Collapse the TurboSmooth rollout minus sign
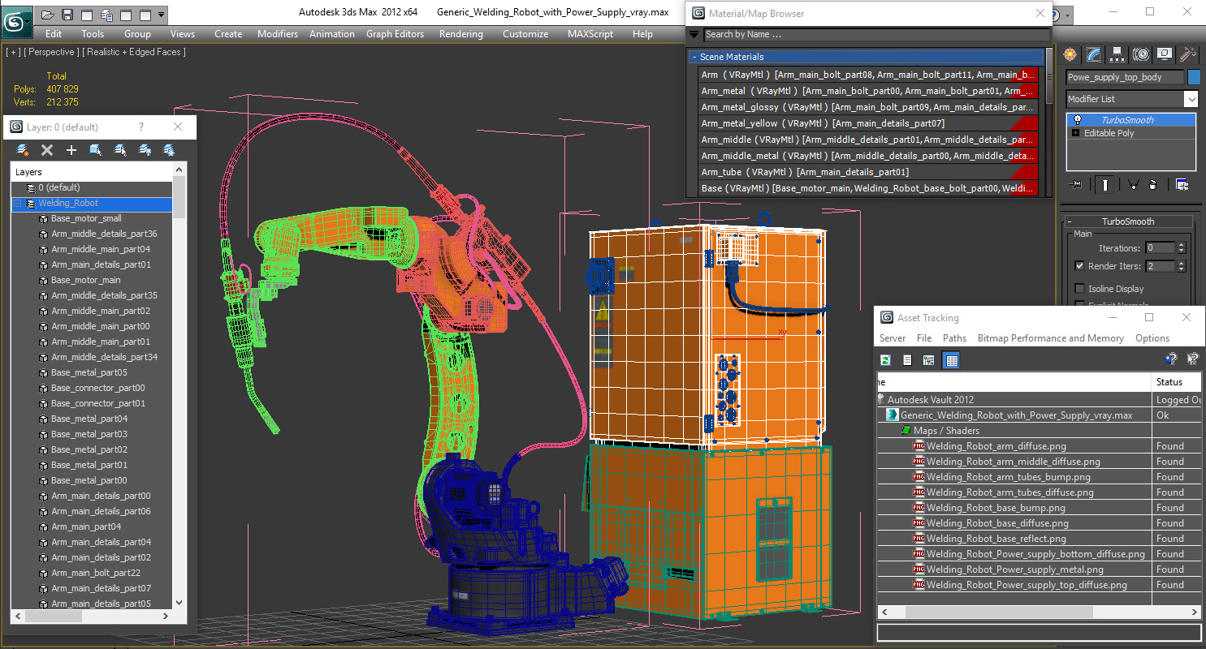 pos(1070,221)
